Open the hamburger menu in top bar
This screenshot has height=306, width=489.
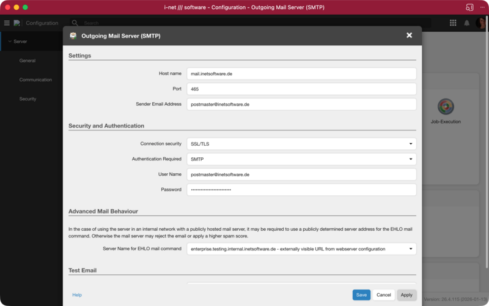tap(7, 23)
